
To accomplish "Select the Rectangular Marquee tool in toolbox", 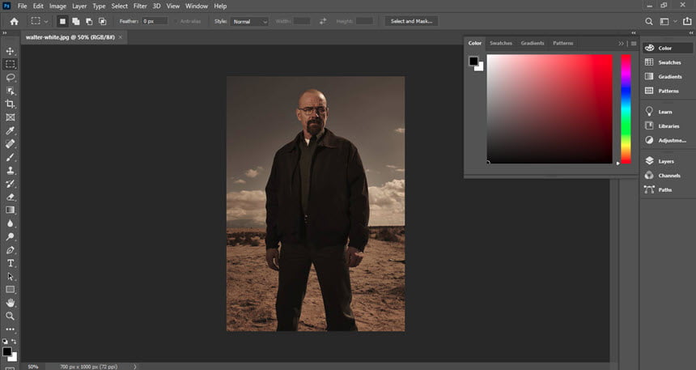I will click(x=11, y=64).
